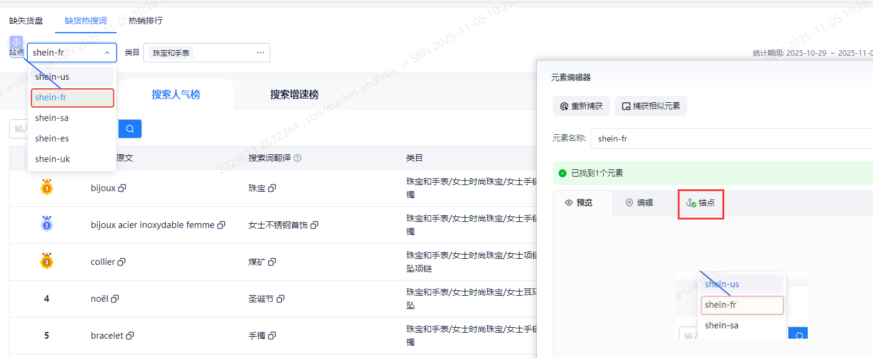The width and height of the screenshot is (873, 358).
Task: Switch to 搜索人气榜 ranking tab
Action: pyautogui.click(x=176, y=95)
